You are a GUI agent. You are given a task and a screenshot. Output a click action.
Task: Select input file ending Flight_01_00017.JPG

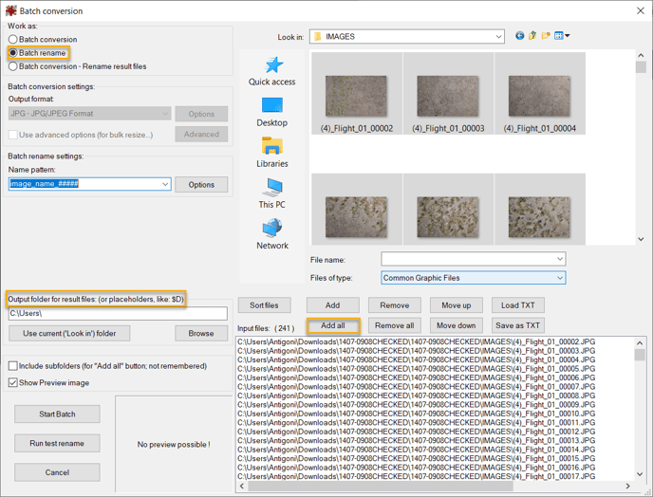coord(417,476)
